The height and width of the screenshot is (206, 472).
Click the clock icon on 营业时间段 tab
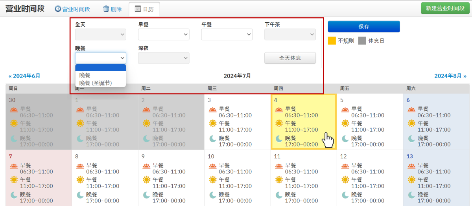point(58,9)
